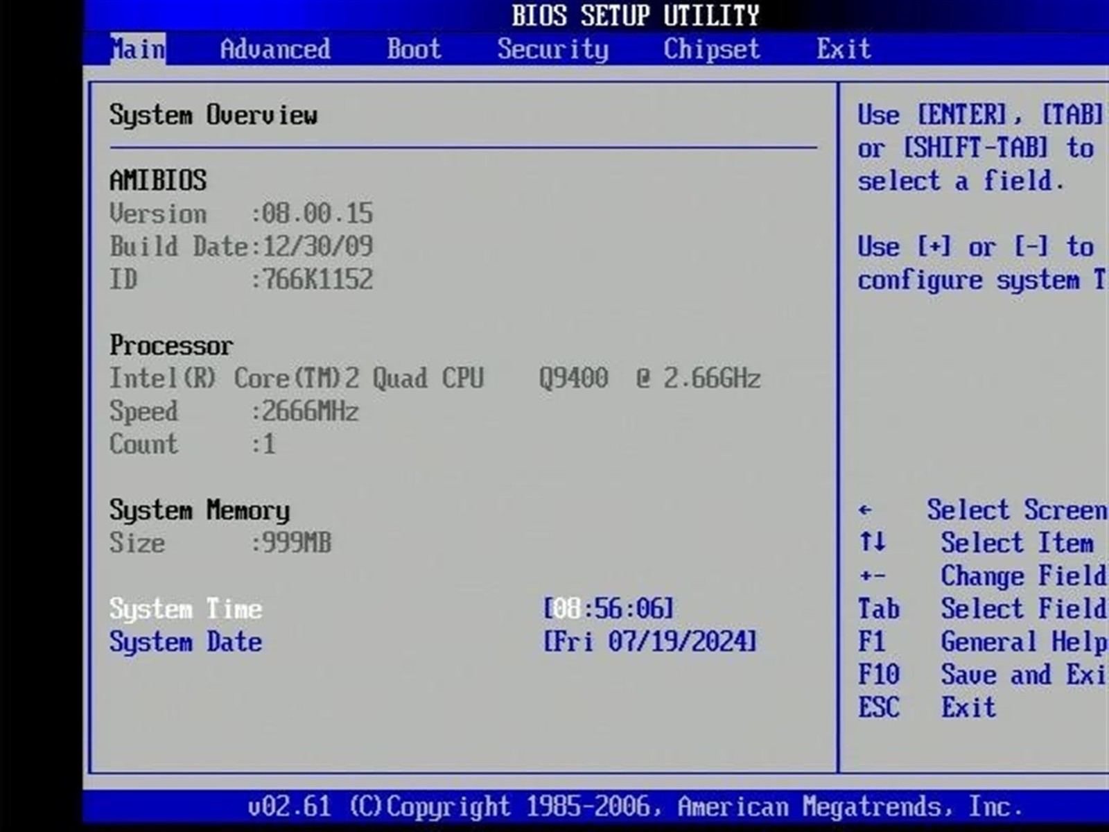Select the System Time label
This screenshot has width=1109, height=832.
point(186,609)
